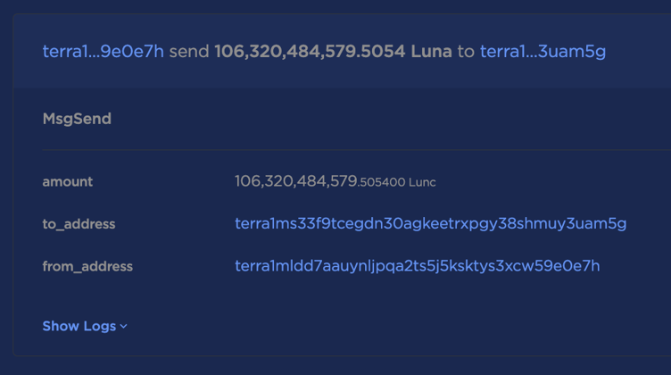Click the Lunc denomination text
The width and height of the screenshot is (671, 375).
(422, 182)
